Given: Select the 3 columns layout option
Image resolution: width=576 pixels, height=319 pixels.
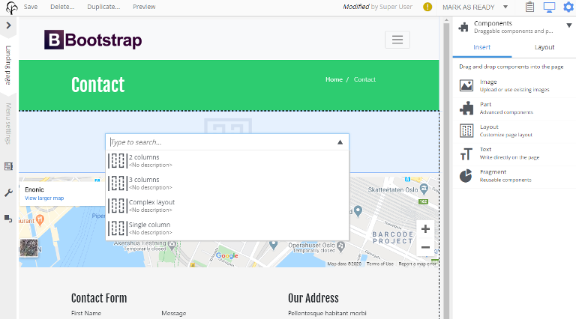Looking at the screenshot, I should click(x=227, y=183).
